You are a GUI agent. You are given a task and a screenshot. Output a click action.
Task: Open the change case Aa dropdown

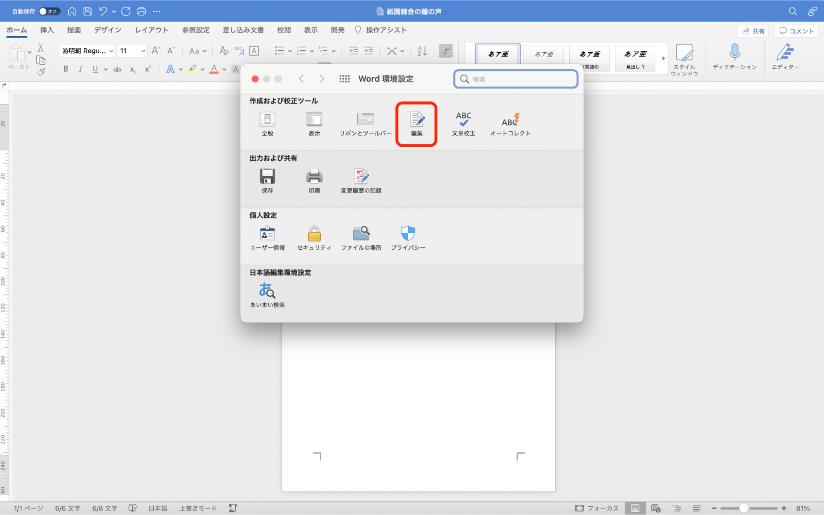(x=197, y=51)
